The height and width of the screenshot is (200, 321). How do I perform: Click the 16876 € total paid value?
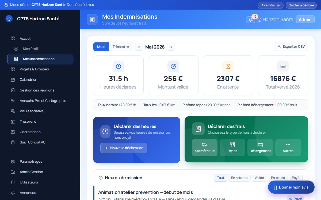tap(283, 79)
